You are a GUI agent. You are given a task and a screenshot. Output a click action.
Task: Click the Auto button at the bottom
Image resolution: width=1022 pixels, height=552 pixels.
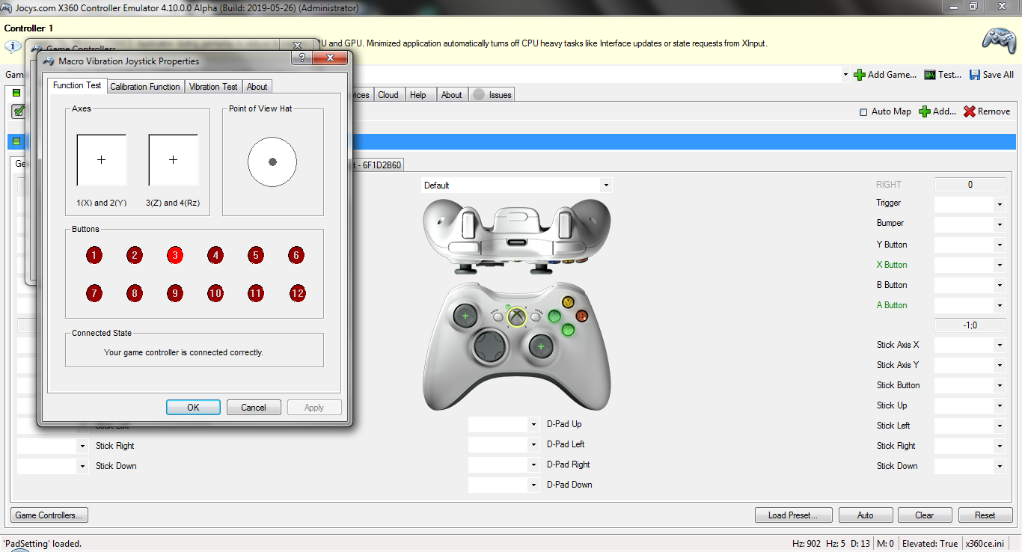click(866, 515)
